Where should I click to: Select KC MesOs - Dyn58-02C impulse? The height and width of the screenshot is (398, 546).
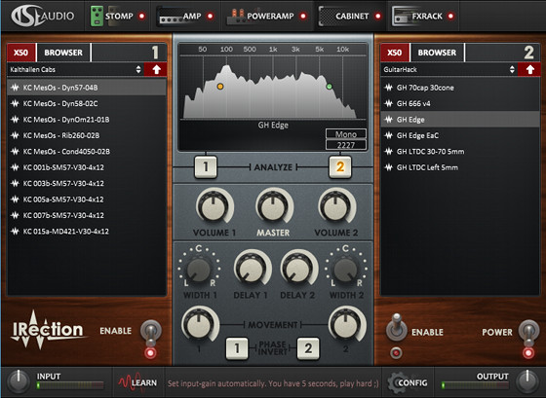[x=87, y=103]
